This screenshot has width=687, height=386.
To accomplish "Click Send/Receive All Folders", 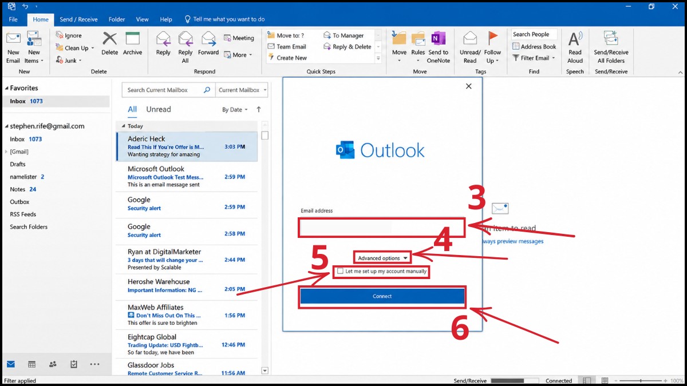I will click(x=611, y=47).
